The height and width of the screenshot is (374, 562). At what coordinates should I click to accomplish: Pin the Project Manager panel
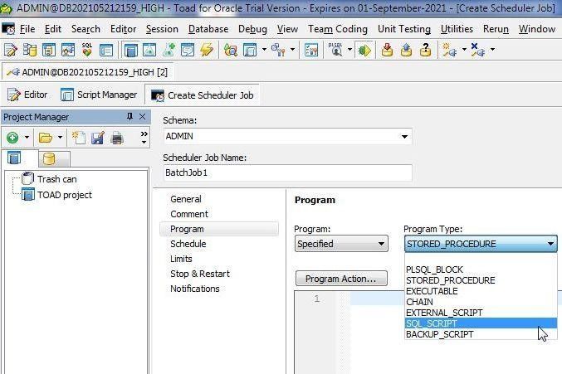(130, 116)
